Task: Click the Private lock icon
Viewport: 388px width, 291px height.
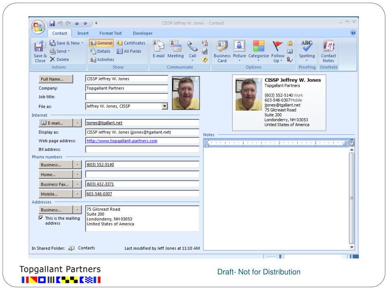Action: click(290, 43)
